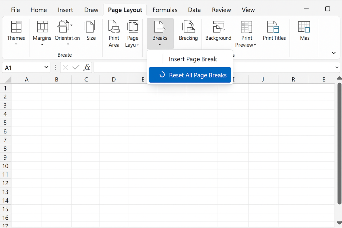Open Print Preview

click(246, 34)
